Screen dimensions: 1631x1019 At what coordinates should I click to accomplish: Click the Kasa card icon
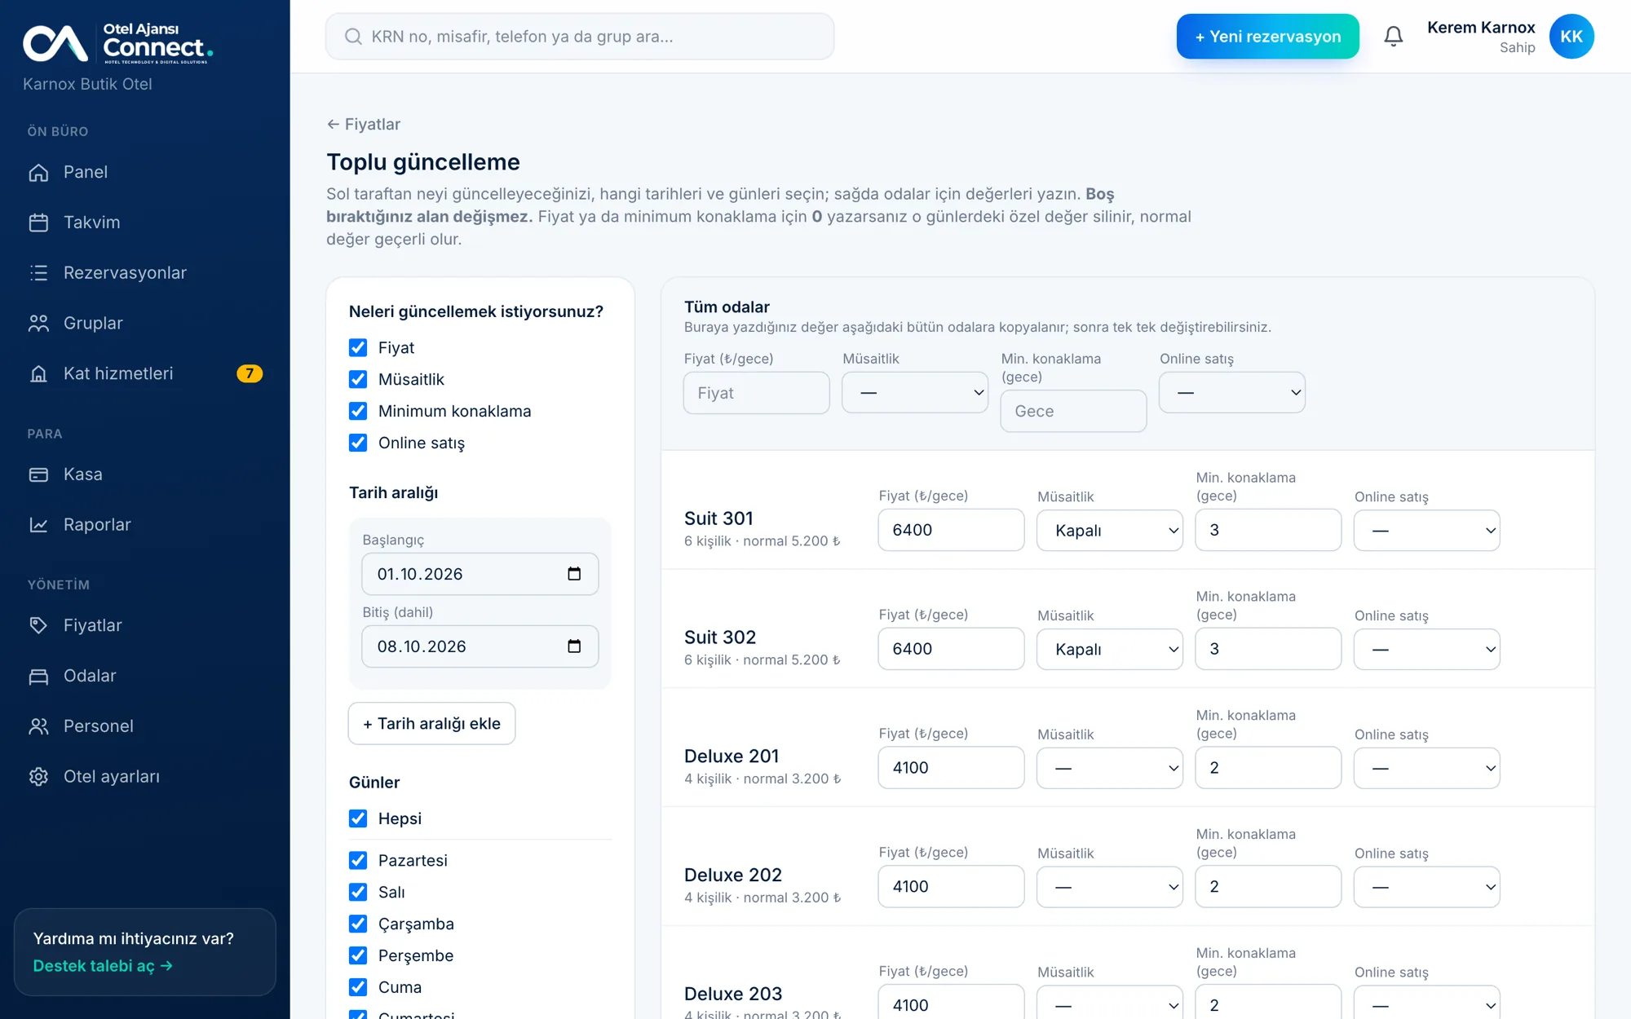[x=38, y=474]
